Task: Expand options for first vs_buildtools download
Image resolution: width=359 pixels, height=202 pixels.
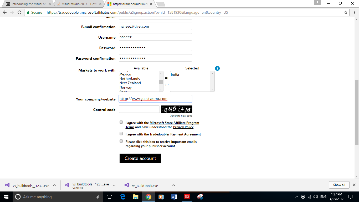Action: tap(54, 185)
